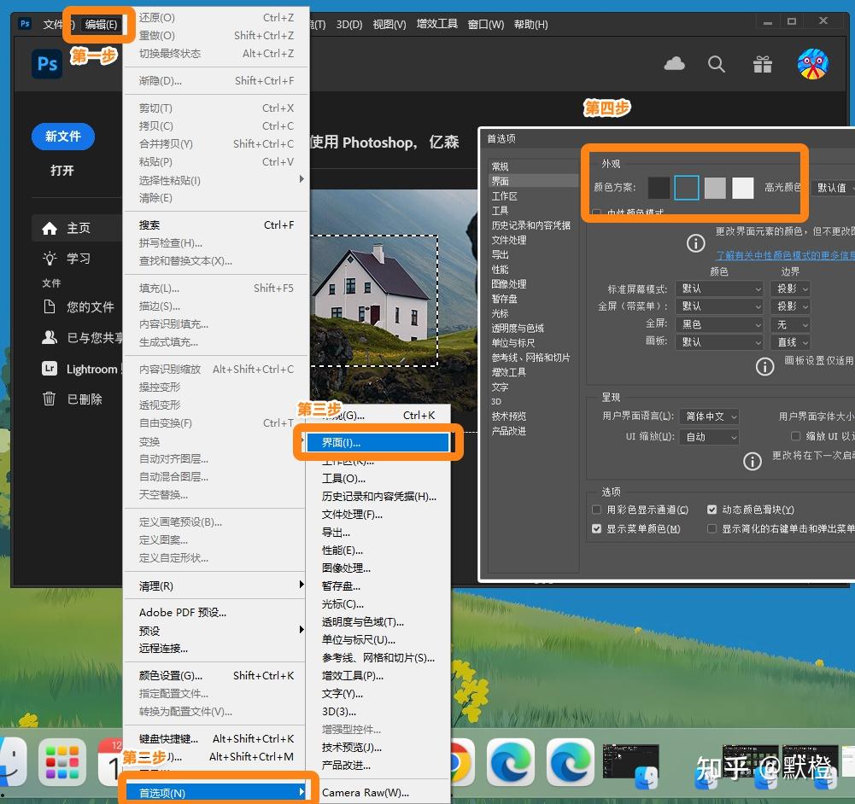Click the info icon beside 更改将在下一次 note
This screenshot has height=804, width=855.
click(752, 462)
